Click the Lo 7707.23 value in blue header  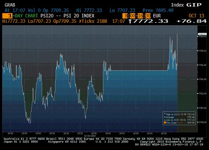point(122,10)
